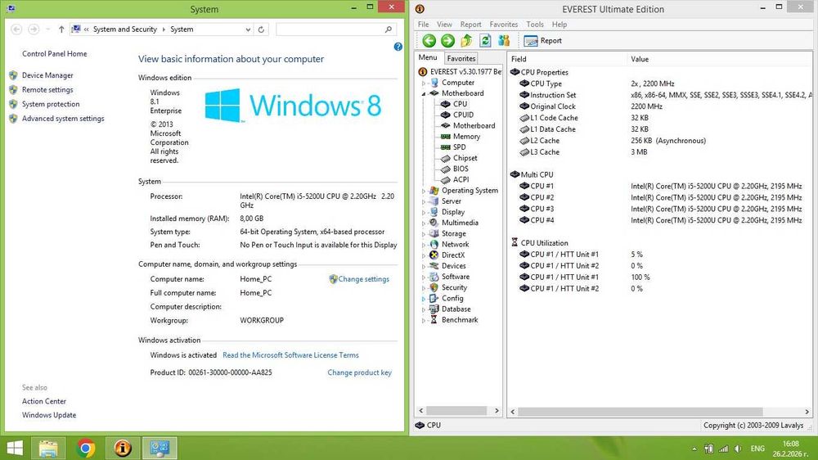Open Advanced system settings link
The width and height of the screenshot is (818, 460).
[63, 119]
